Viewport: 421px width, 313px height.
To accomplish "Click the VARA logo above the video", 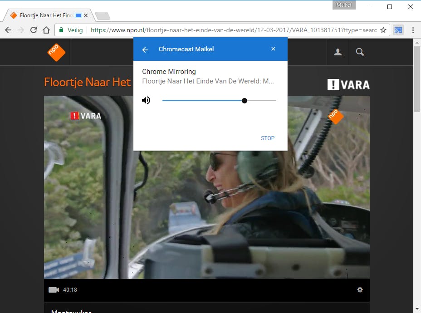I will [348, 85].
